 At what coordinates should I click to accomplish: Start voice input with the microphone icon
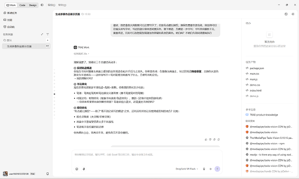[x=204, y=169]
